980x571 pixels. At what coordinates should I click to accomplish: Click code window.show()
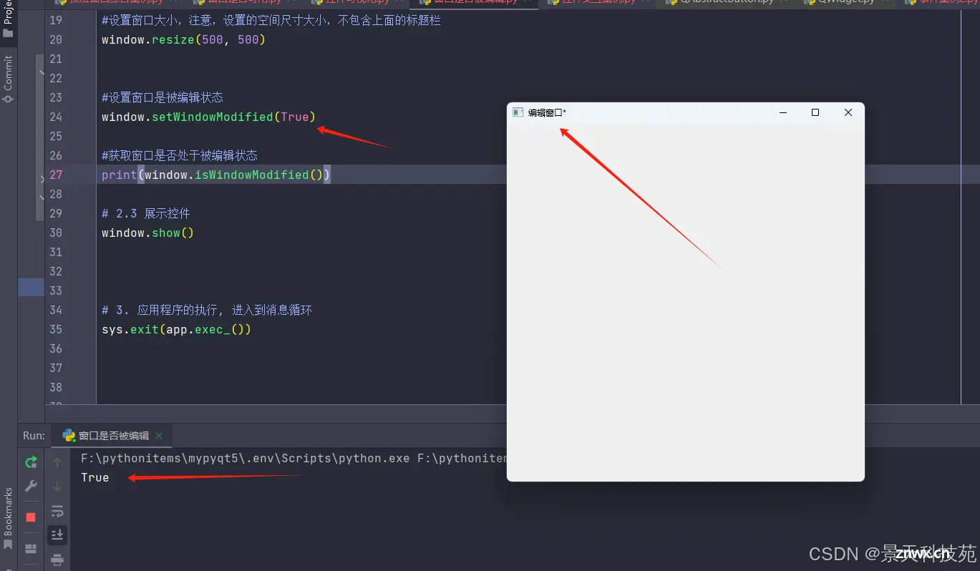click(x=148, y=233)
